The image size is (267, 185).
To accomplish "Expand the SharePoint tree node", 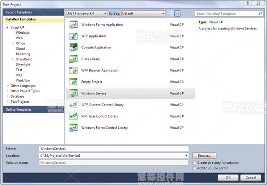I will coord(13,59).
